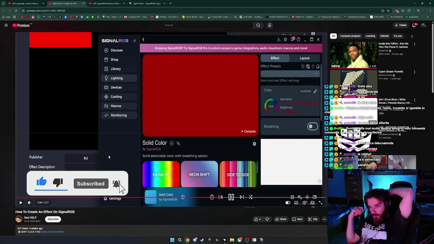Switch to the Layout tab

pos(304,58)
